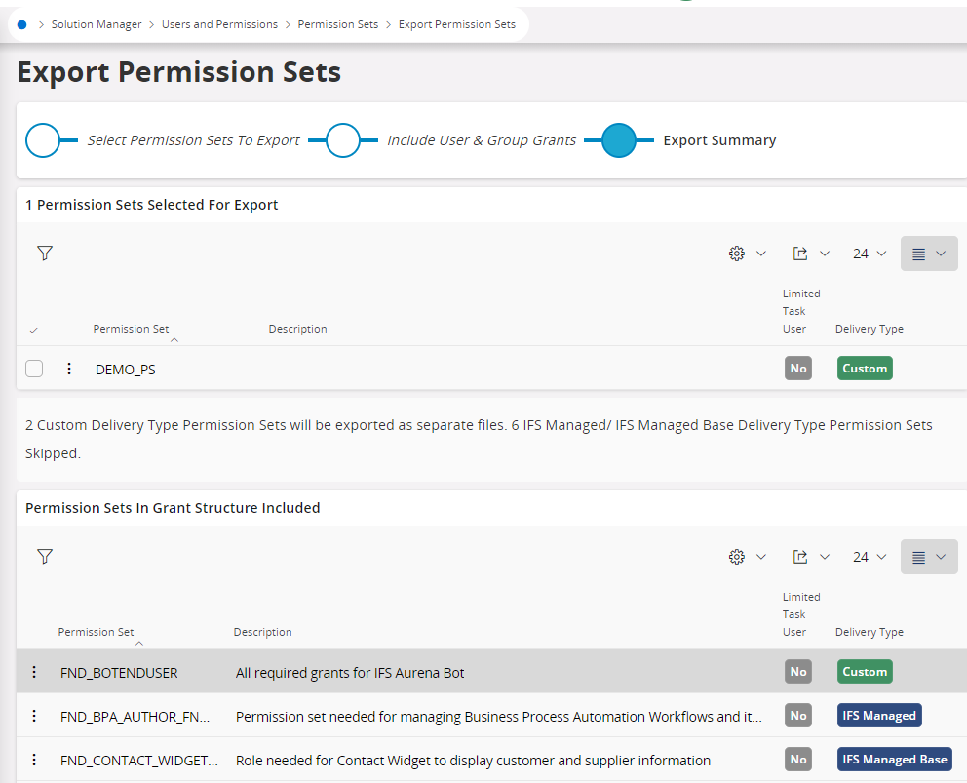Open the Include User & Group Grants step

pyautogui.click(x=343, y=140)
